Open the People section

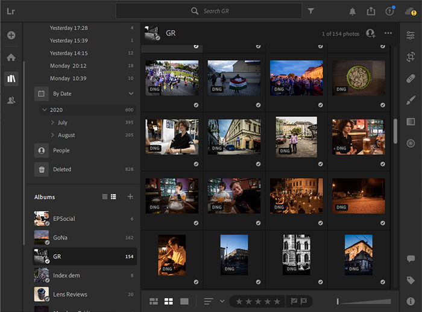pyautogui.click(x=61, y=151)
